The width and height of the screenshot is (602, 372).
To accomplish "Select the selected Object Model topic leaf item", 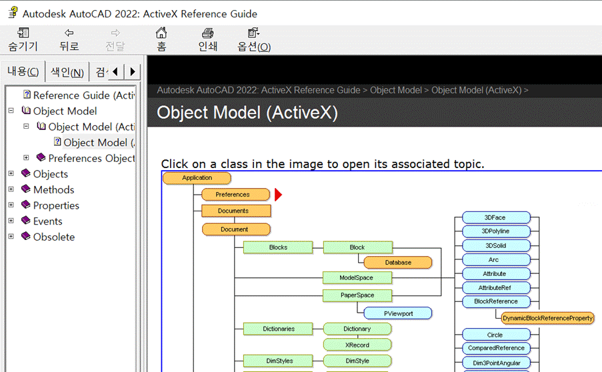I will pyautogui.click(x=99, y=143).
